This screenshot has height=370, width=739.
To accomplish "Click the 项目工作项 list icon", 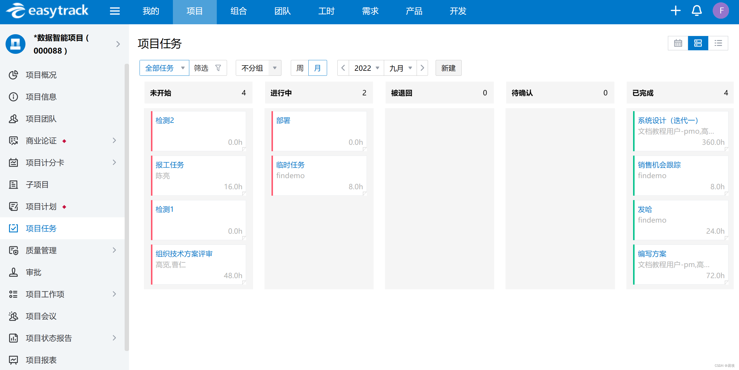I will click(13, 294).
